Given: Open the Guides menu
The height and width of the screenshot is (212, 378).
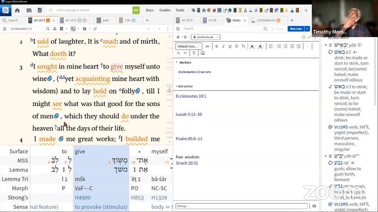Looking at the screenshot, I should (x=165, y=10).
